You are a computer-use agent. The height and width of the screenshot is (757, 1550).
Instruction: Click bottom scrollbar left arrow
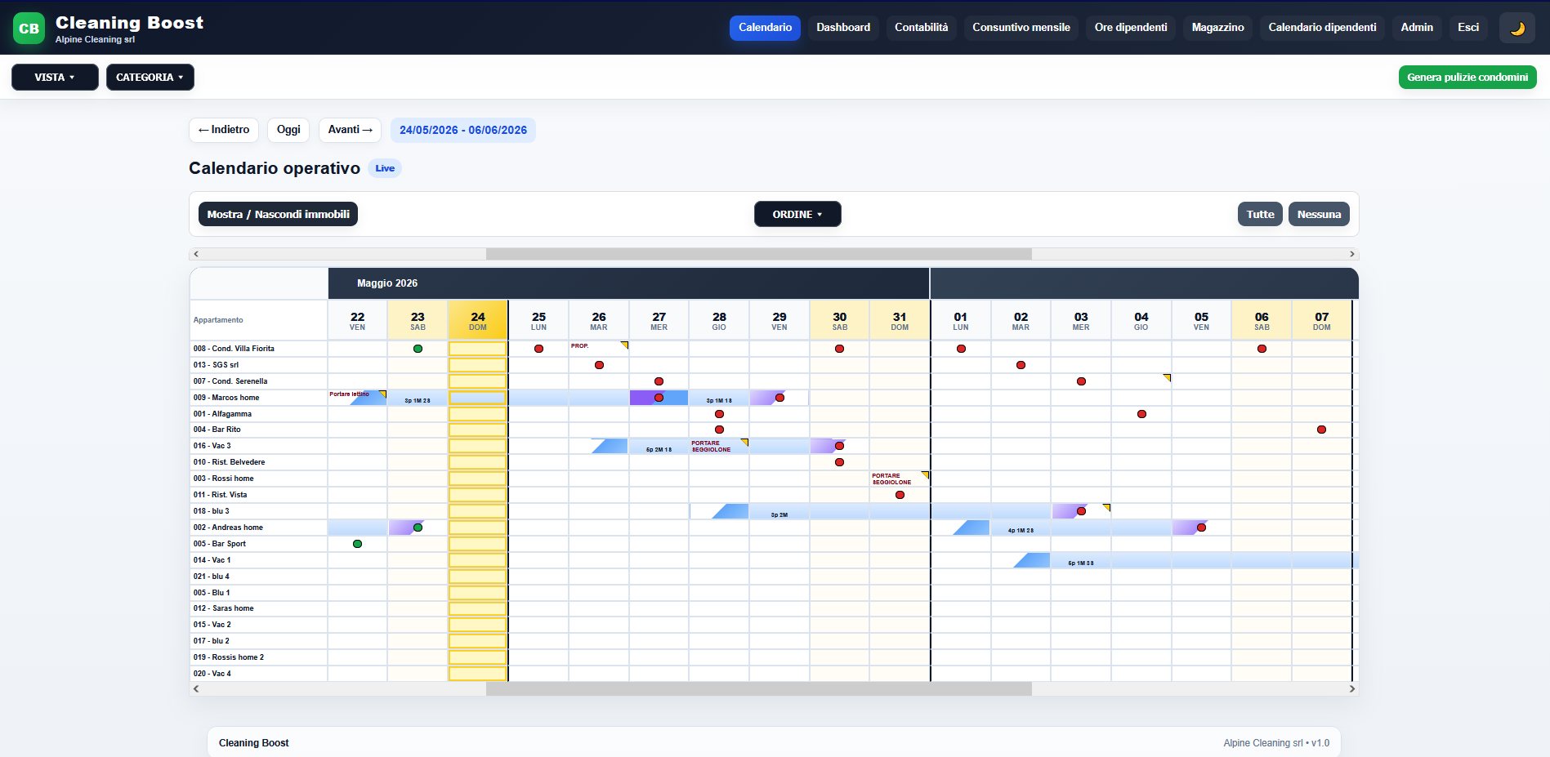pos(196,689)
